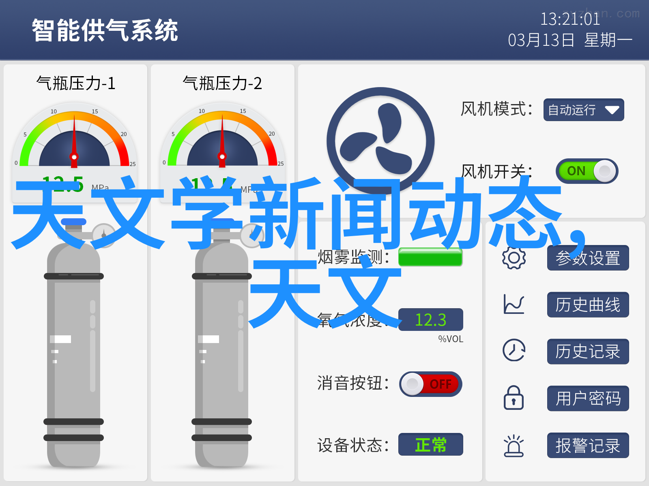
Task: Click the green 烟雾监测 status bar
Action: point(430,257)
